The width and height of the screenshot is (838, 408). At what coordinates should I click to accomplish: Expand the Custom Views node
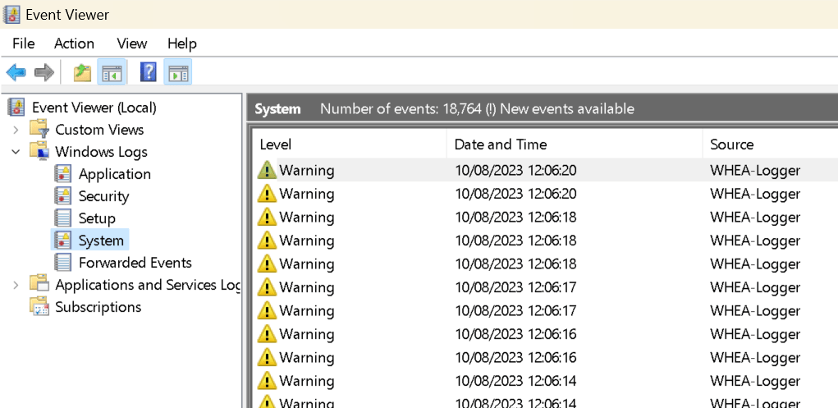pyautogui.click(x=16, y=130)
